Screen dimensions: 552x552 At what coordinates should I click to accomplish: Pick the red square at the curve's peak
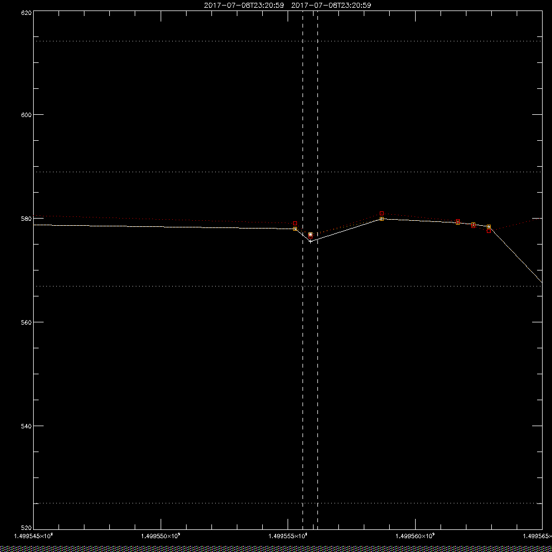[381, 213]
